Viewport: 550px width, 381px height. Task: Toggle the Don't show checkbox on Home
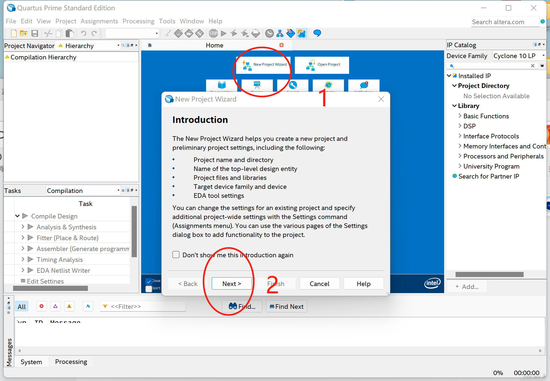148,288
